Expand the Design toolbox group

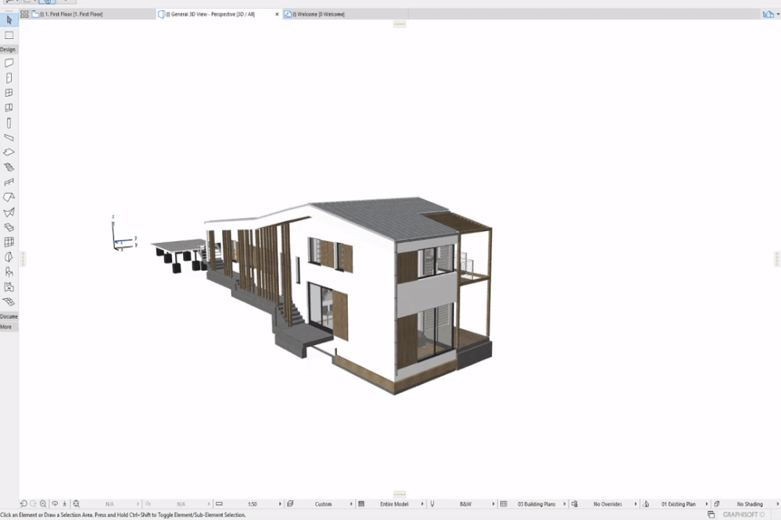9,49
